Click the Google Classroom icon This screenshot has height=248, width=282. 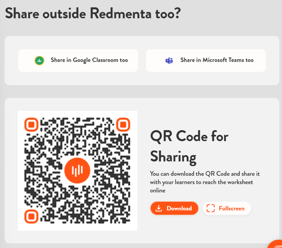tap(39, 60)
